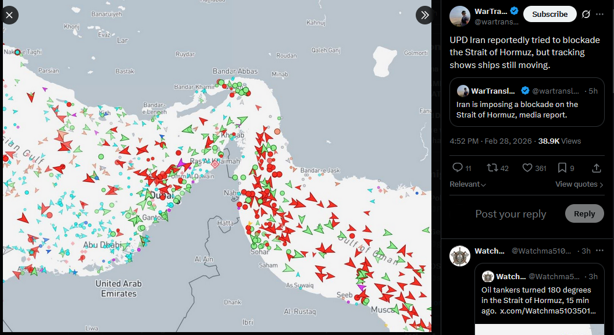The image size is (614, 335).
Task: Click the Bandar-e Jask label
Action: tap(320, 170)
